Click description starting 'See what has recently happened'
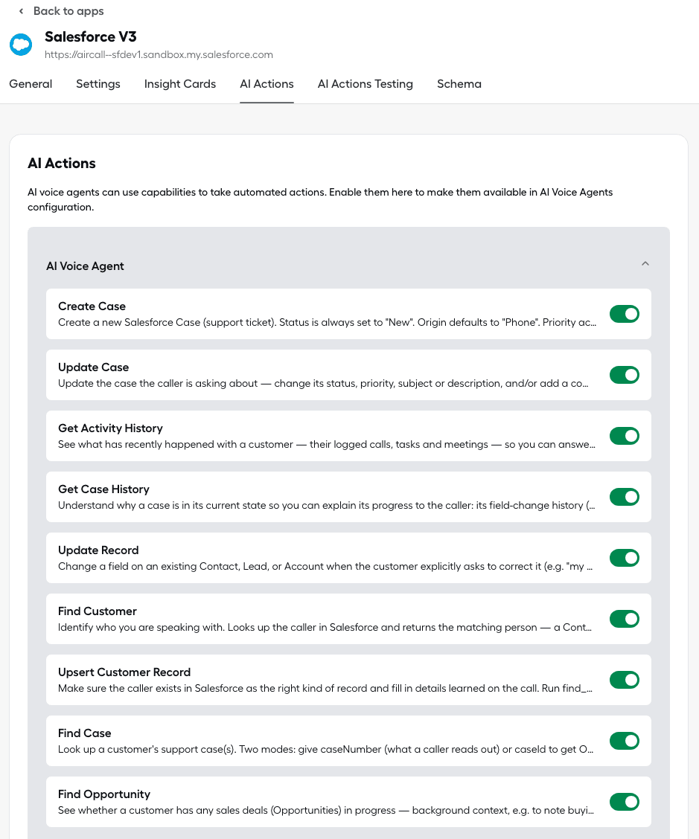Screen dimensions: 699x839 [x=326, y=444]
